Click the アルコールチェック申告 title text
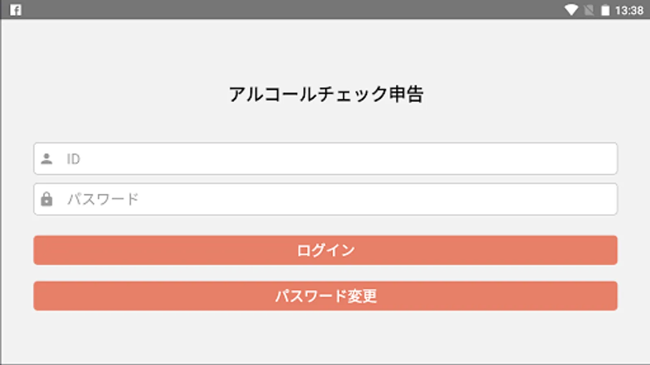This screenshot has height=365, width=650. point(326,94)
